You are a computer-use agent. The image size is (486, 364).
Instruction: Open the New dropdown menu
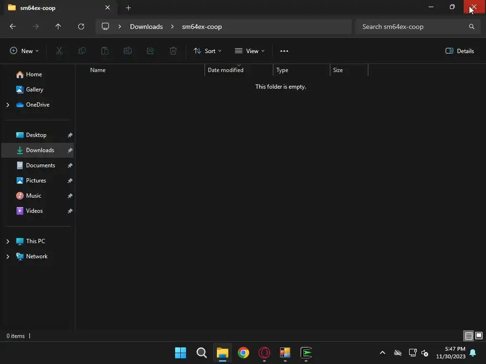click(24, 51)
